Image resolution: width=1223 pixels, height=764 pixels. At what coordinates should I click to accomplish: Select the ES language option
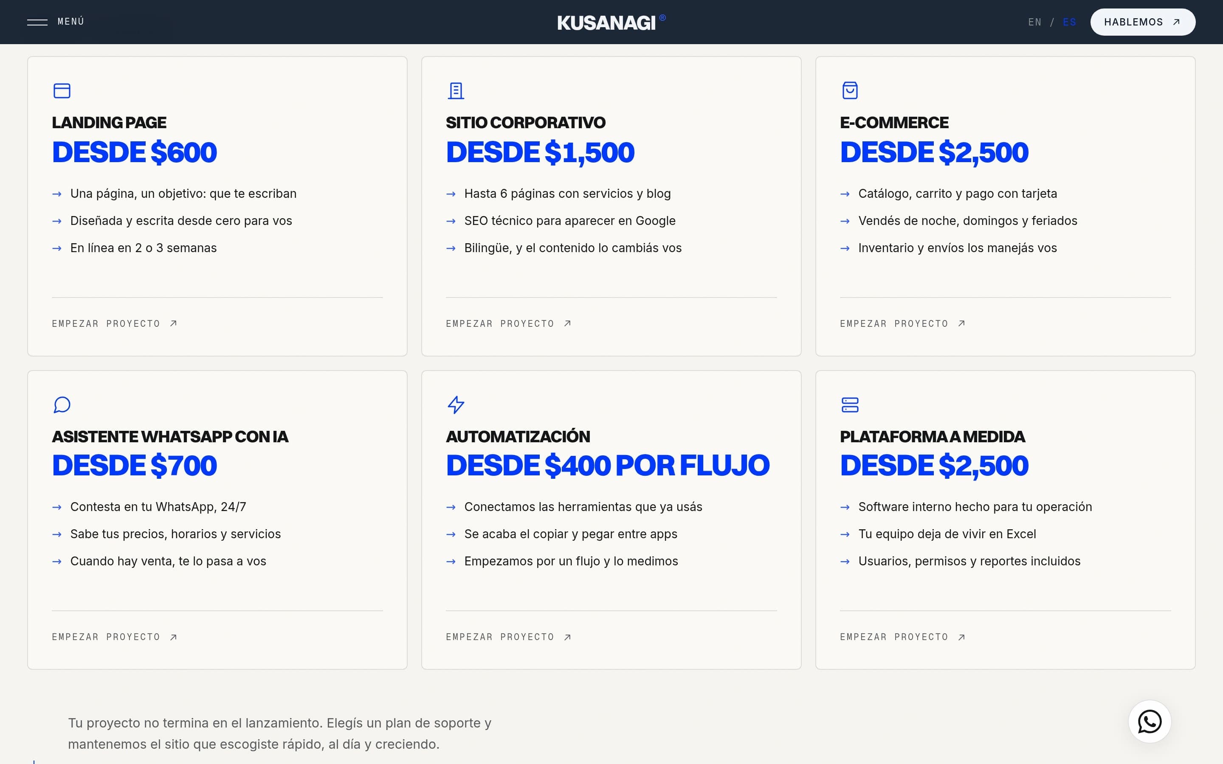tap(1069, 22)
